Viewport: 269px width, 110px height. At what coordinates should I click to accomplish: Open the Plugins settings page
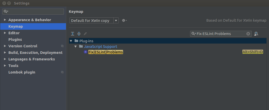coord(15,40)
